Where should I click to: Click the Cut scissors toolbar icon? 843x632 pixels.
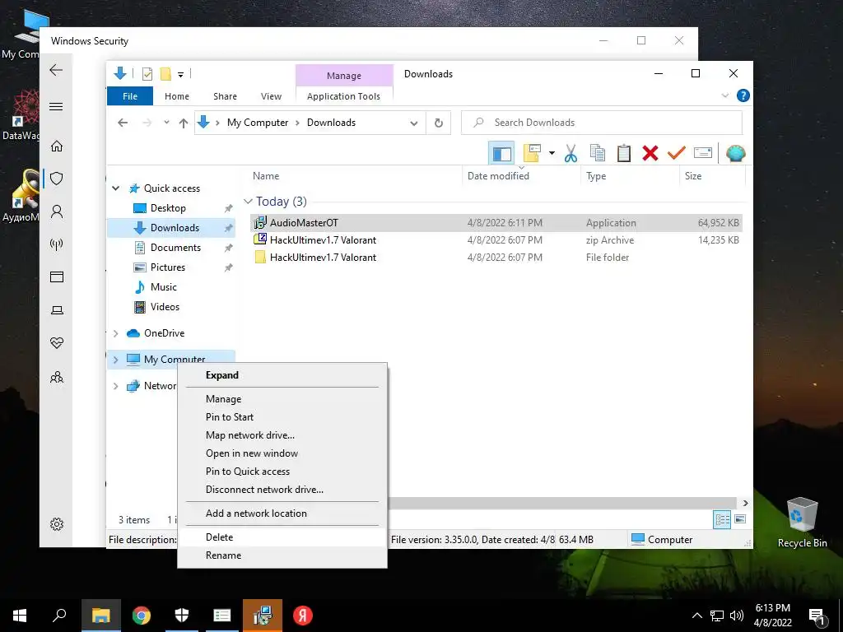pyautogui.click(x=571, y=154)
